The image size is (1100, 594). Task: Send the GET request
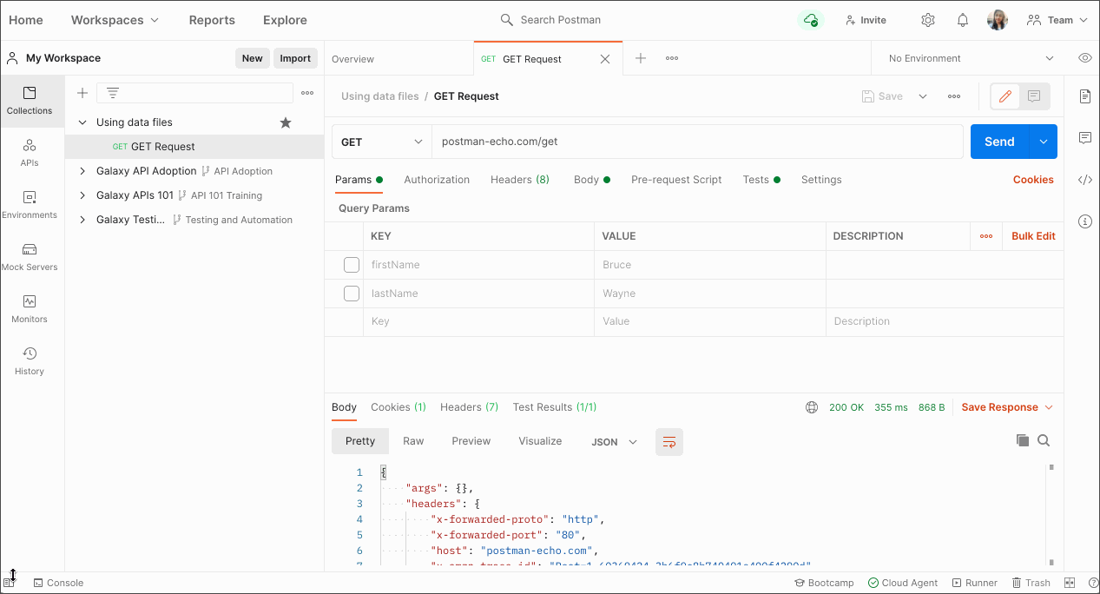point(1000,142)
